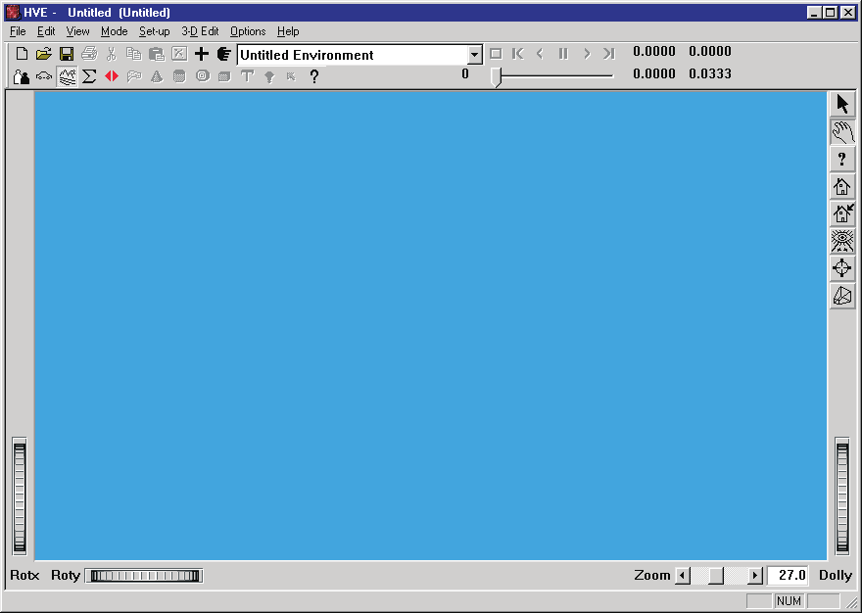Open the Vehicle editor car icon

pyautogui.click(x=44, y=76)
